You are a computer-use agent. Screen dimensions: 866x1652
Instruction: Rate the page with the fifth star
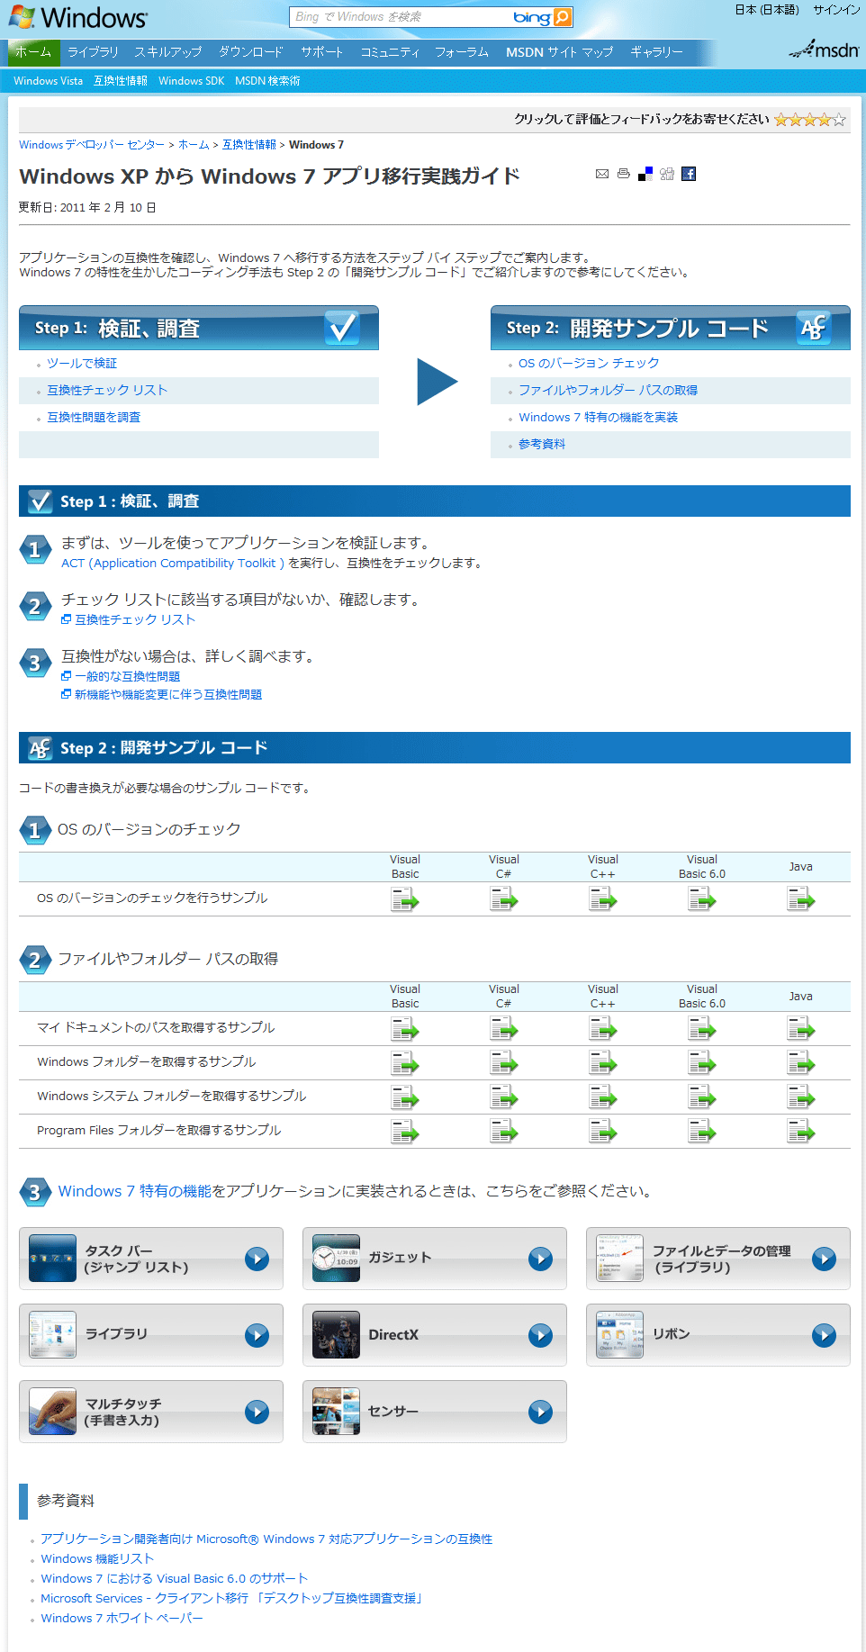pyautogui.click(x=839, y=120)
